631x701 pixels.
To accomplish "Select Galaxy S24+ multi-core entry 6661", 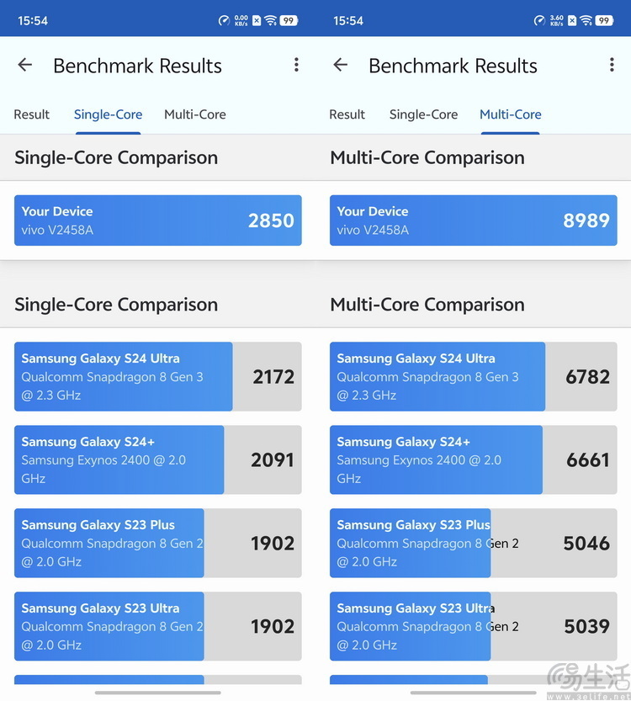I will click(x=473, y=459).
